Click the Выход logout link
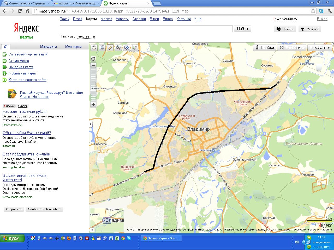334x250 pixels. pyautogui.click(x=322, y=19)
